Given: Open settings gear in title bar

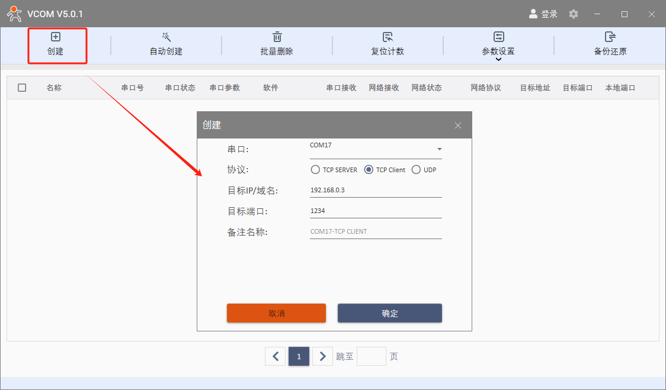Looking at the screenshot, I should click(574, 14).
